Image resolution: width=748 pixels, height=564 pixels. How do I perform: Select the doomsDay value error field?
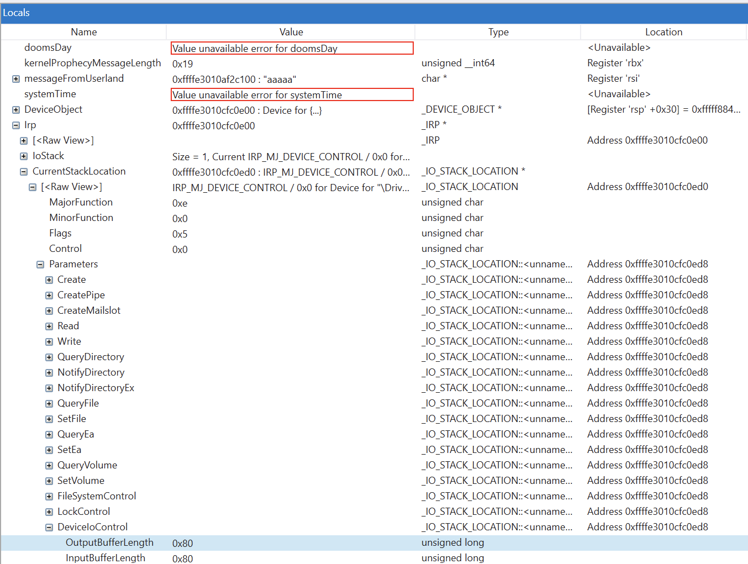click(292, 49)
